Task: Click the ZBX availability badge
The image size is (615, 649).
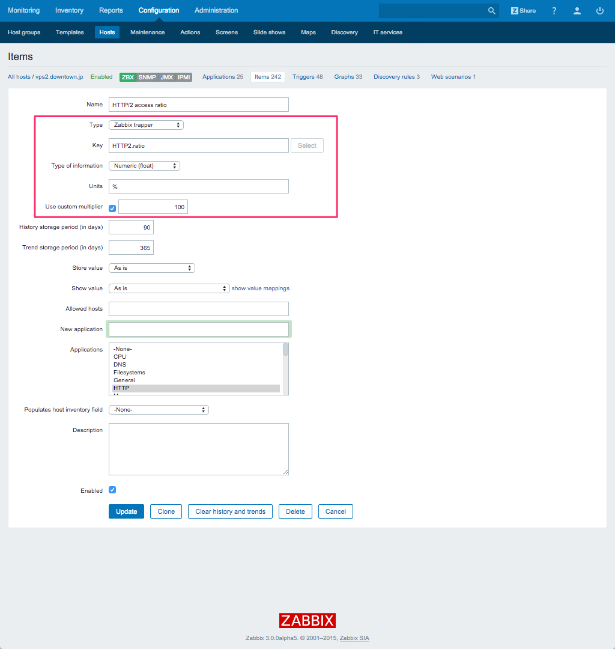Action: [x=128, y=77]
